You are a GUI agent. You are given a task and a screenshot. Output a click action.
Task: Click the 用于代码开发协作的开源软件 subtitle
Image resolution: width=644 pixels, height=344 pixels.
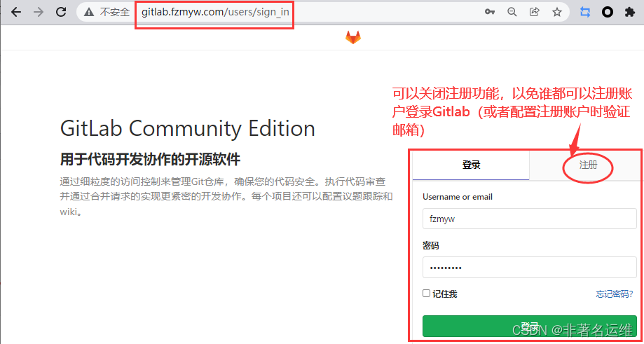pyautogui.click(x=151, y=160)
